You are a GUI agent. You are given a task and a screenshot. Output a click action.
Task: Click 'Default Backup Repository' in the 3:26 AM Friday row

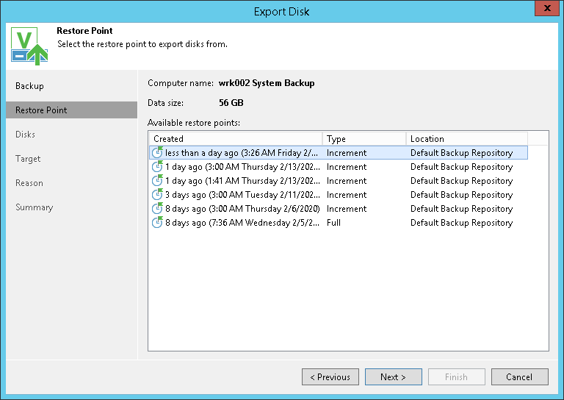coord(461,153)
